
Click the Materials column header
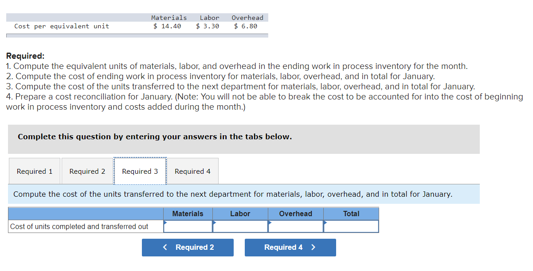pyautogui.click(x=188, y=214)
